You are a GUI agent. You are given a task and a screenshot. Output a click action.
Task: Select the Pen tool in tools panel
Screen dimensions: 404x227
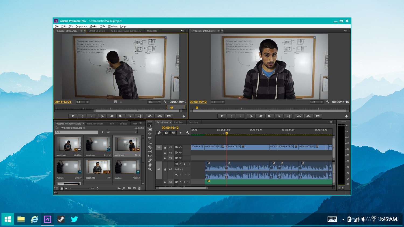click(150, 160)
